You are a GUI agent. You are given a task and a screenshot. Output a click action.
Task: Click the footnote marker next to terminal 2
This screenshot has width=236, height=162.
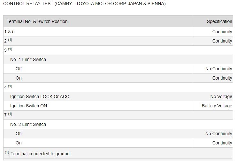10,40
